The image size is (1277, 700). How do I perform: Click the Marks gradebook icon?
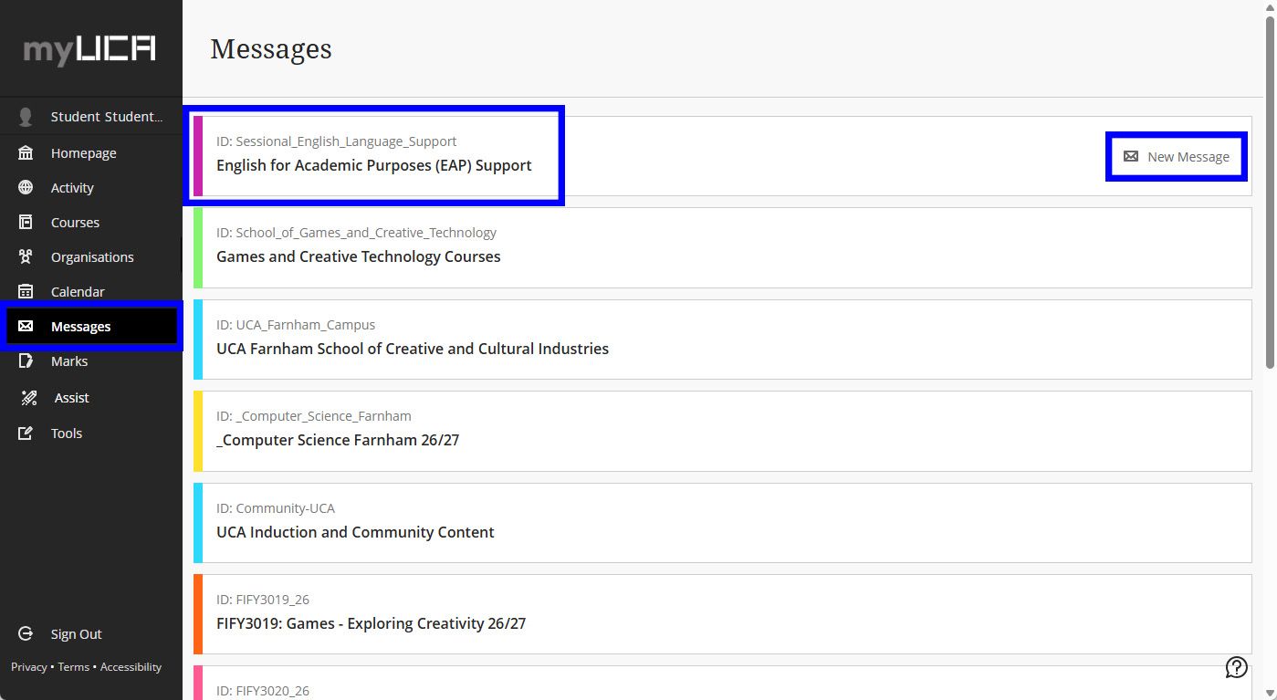point(26,360)
